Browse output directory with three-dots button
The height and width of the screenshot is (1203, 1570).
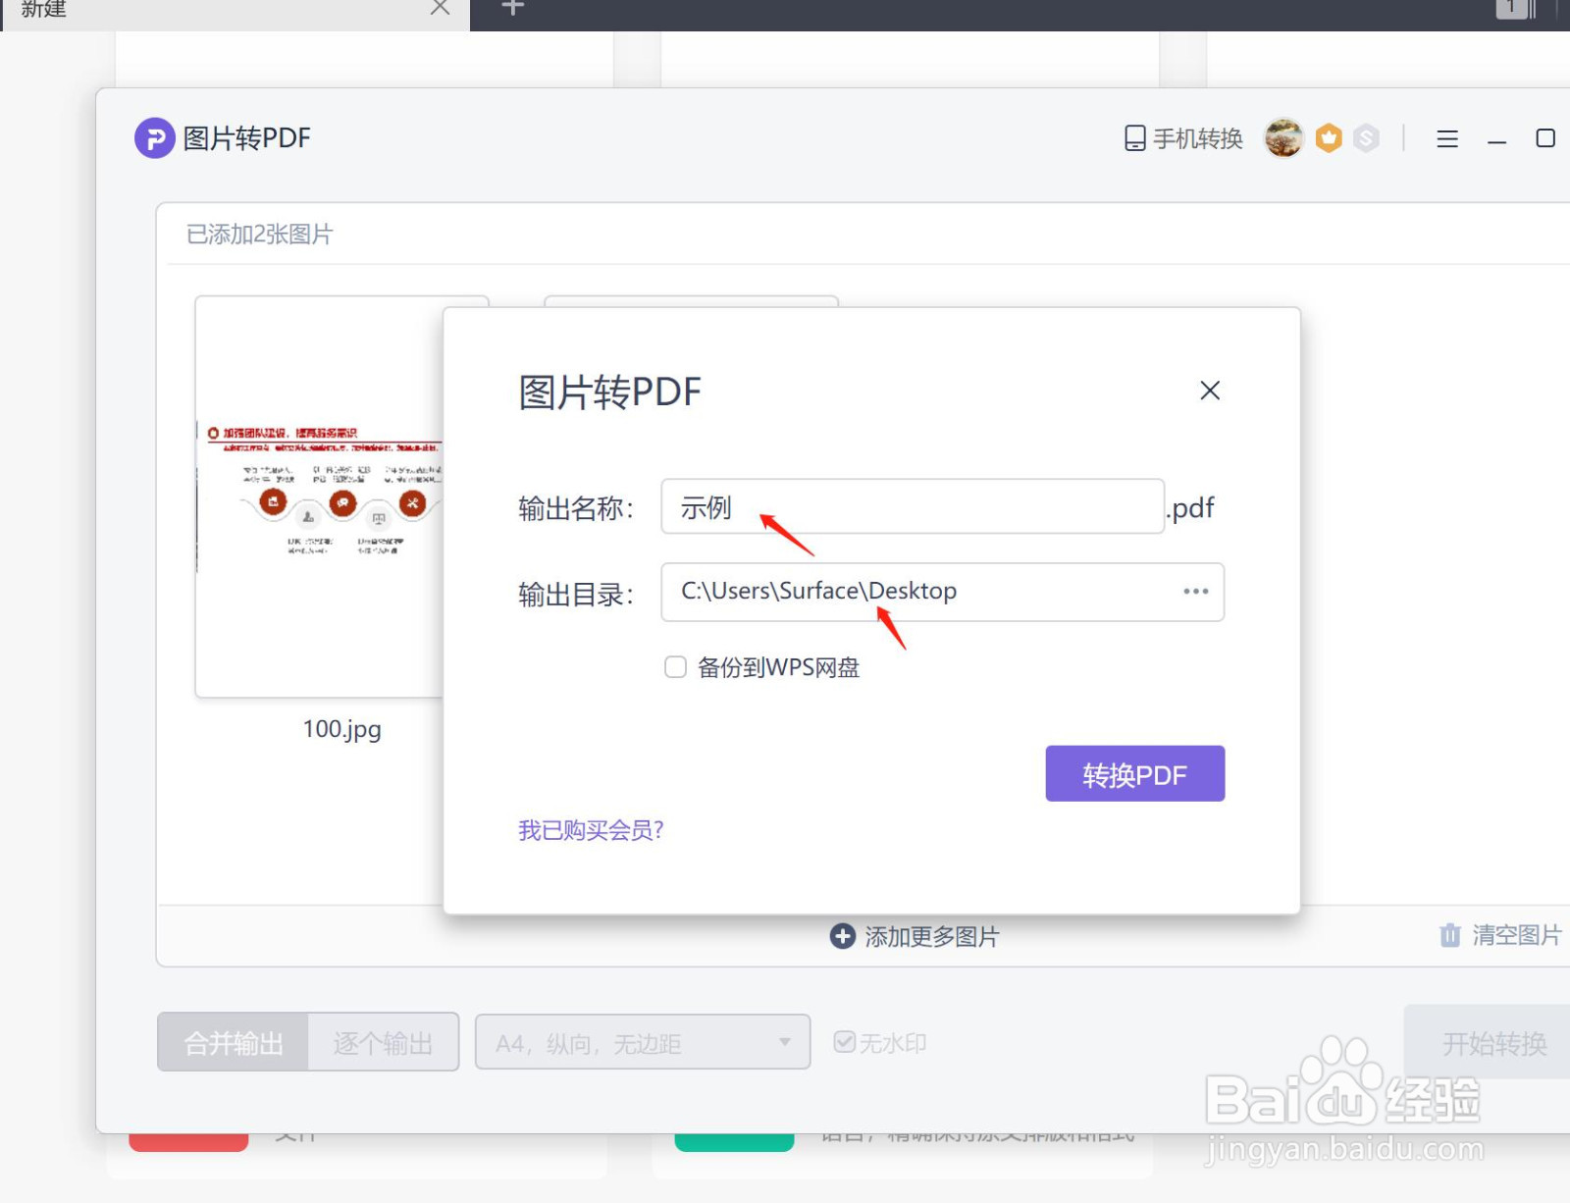(1195, 592)
